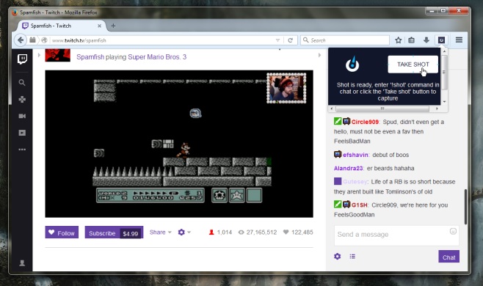Screen dimensions: 483x286
Task: Follow the Spamfish channel
Action: [62, 232]
